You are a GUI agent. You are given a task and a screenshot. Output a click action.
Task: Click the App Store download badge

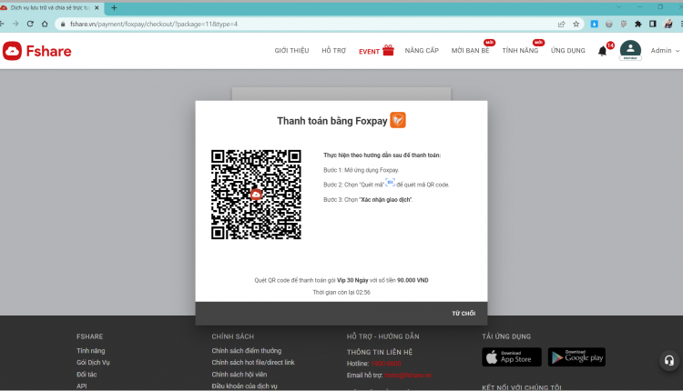point(512,357)
